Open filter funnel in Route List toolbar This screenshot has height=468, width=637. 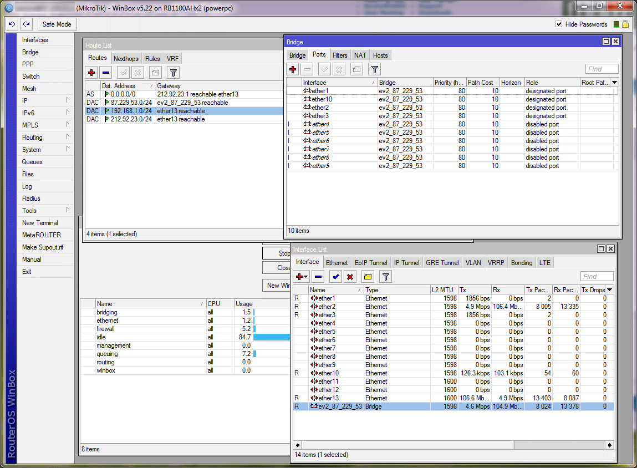coord(174,73)
